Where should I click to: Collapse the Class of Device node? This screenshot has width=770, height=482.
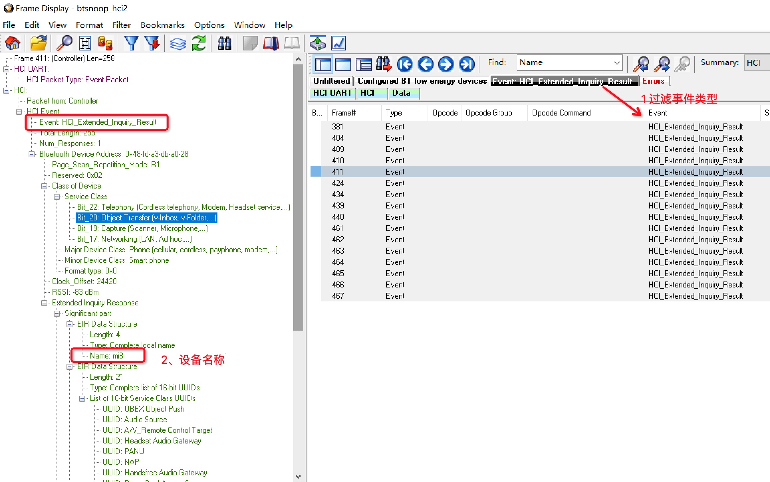[44, 186]
